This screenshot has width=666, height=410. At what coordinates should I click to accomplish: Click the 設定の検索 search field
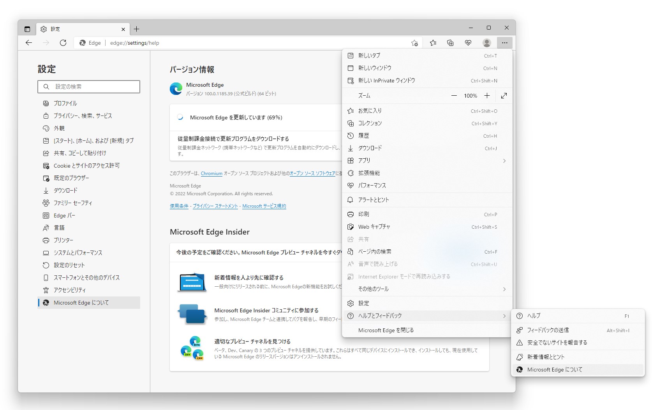[x=89, y=86]
